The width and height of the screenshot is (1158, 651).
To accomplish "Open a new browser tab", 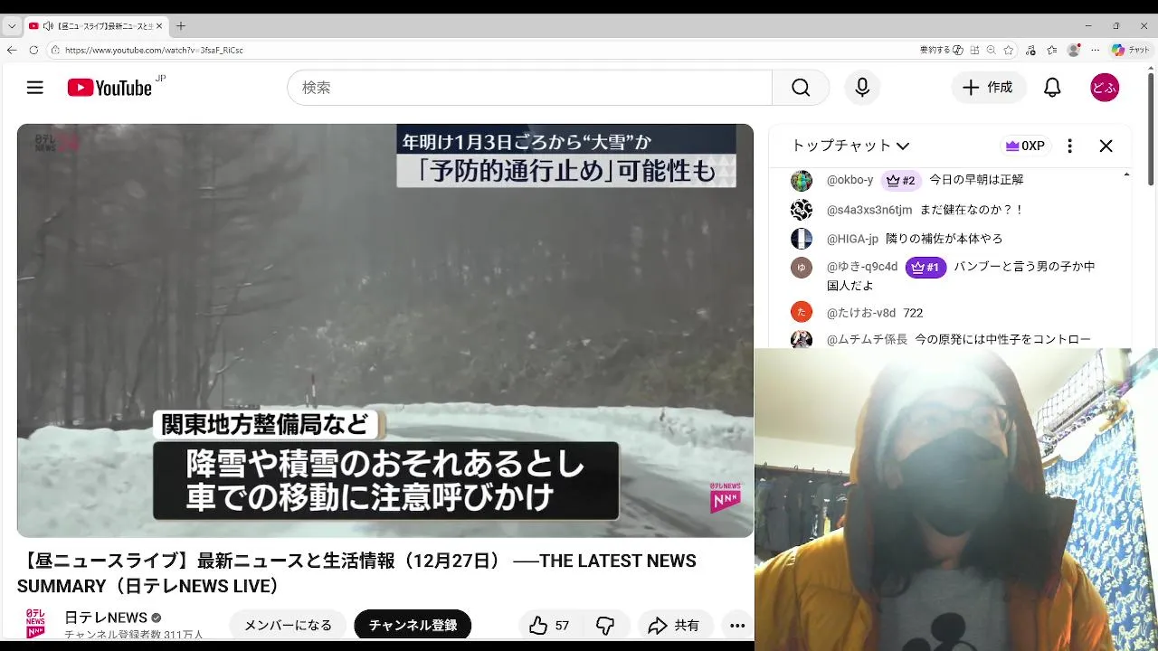I will 181,26.
